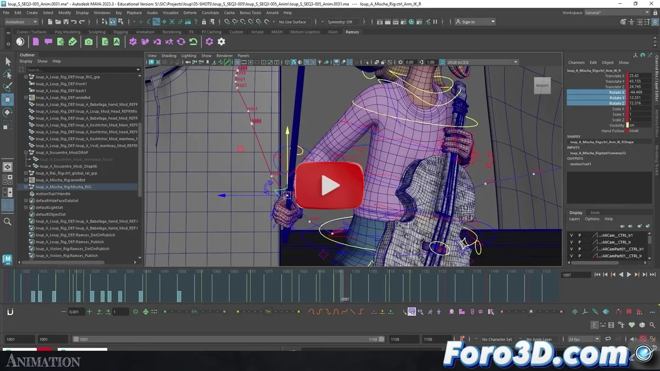Click the current frame field showing 1097

coord(575,275)
